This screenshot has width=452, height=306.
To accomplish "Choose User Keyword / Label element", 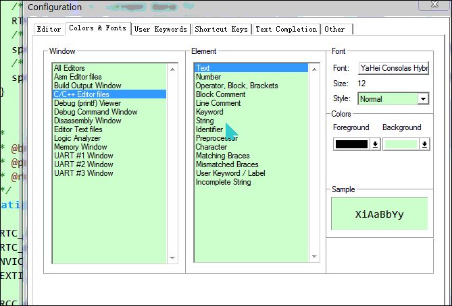I will click(251, 173).
